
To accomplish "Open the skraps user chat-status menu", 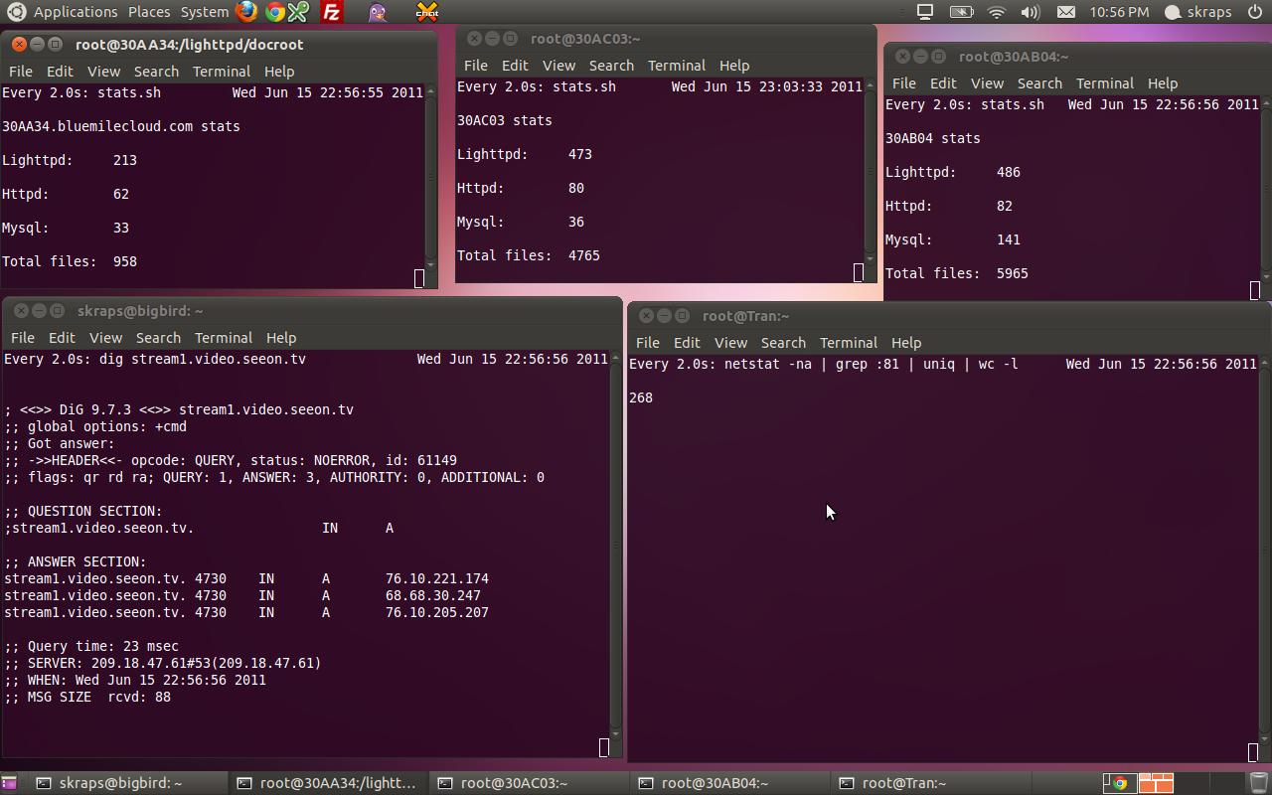I will click(1197, 12).
